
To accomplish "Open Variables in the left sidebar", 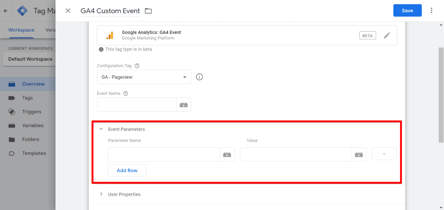I will coord(33,126).
